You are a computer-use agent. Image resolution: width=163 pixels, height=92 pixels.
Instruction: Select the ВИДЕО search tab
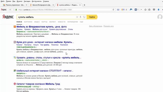[37, 22]
